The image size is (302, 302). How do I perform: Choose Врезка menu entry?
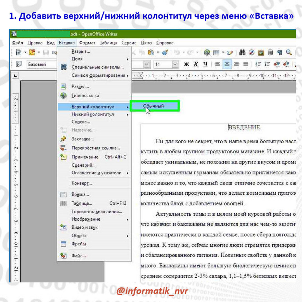[95, 195]
